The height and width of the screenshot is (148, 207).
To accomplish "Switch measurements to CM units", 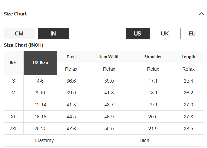I will [19, 33].
